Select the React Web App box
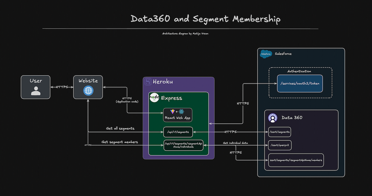Screen dimensions: 372x196 [x=178, y=115]
